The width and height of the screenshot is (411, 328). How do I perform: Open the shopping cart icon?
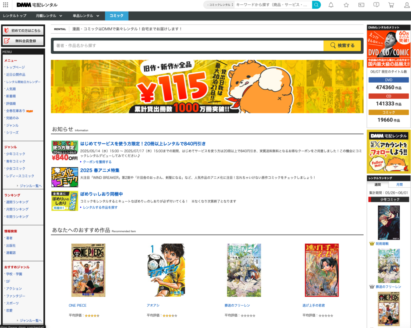[x=391, y=5]
